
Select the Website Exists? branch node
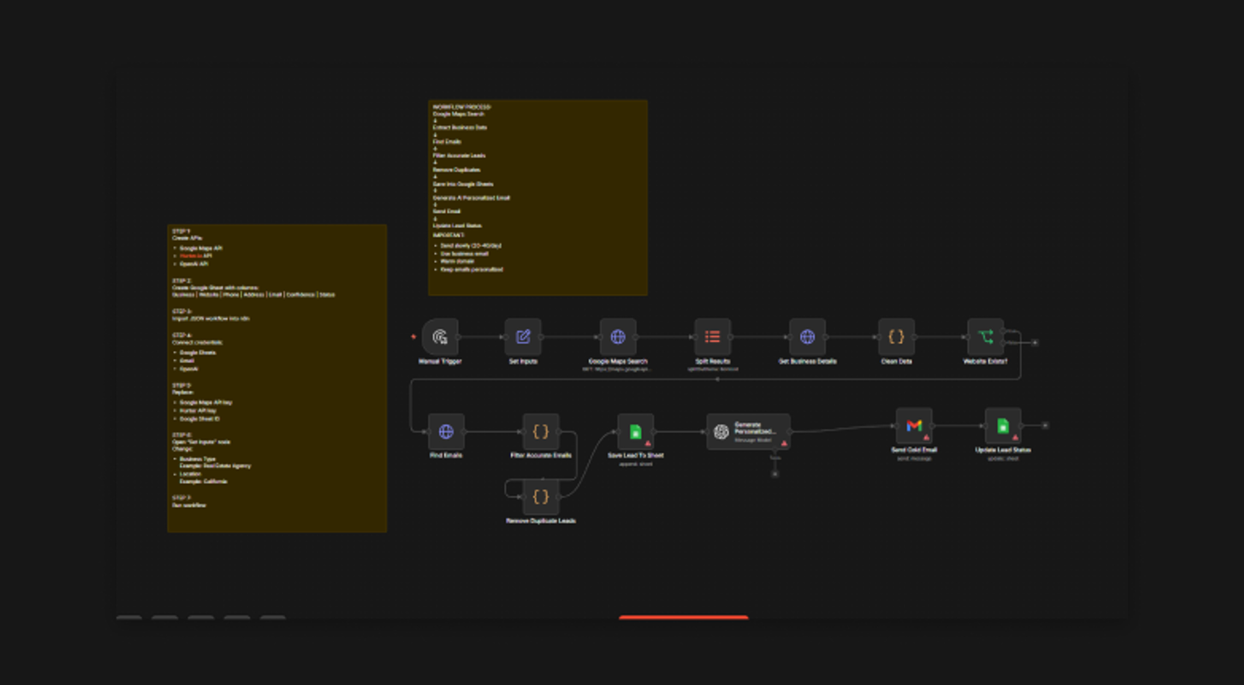[x=985, y=336]
